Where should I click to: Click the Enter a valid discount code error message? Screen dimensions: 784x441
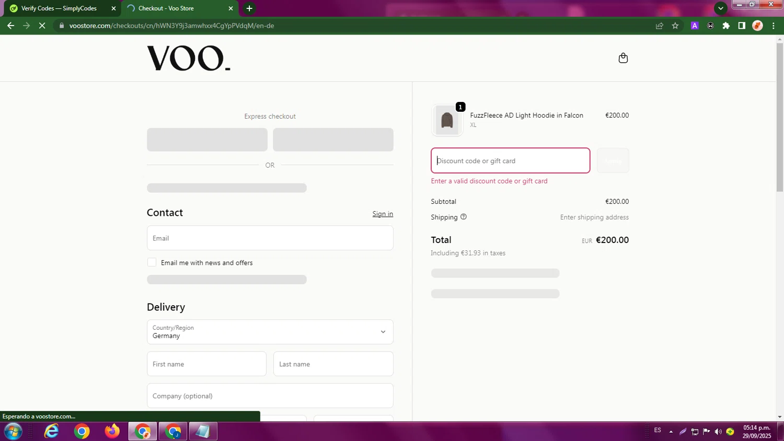(489, 181)
